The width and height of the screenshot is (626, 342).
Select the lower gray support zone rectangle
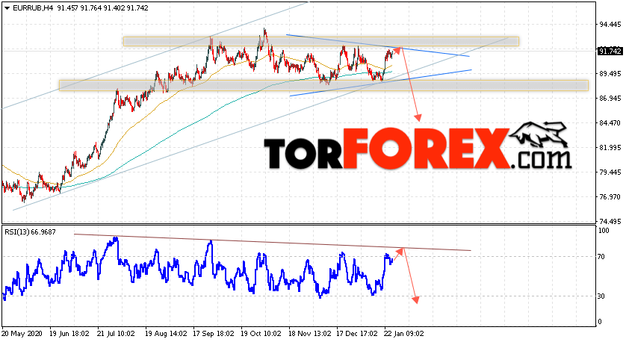click(323, 85)
